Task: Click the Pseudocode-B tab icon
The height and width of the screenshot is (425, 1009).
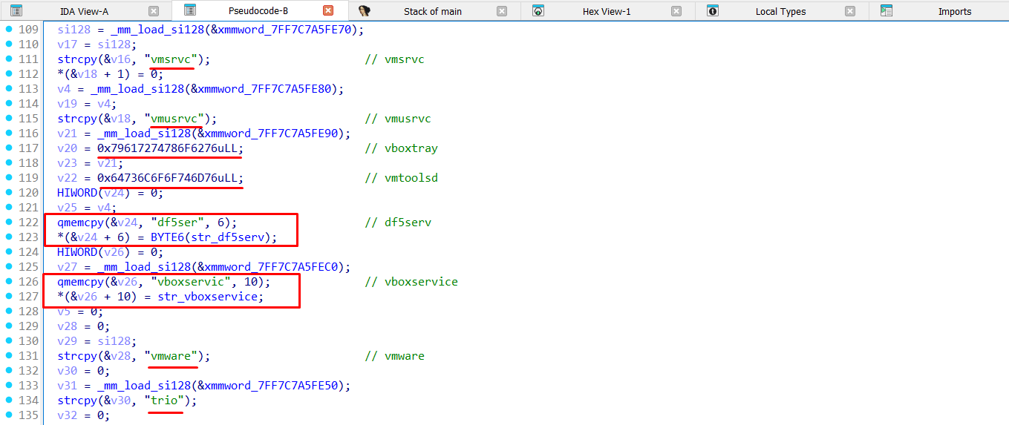Action: (190, 10)
